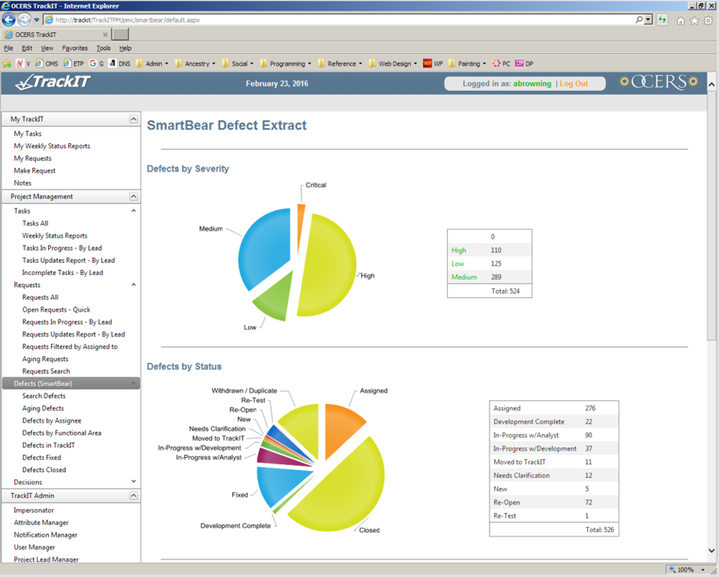Open the Ancestry favorites folder dropdown
Viewport: 719px width, 577px height.
pyautogui.click(x=195, y=64)
